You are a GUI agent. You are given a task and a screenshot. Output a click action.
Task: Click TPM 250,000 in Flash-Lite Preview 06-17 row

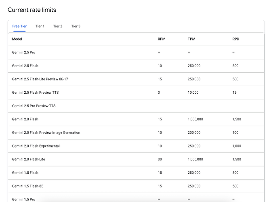(194, 79)
